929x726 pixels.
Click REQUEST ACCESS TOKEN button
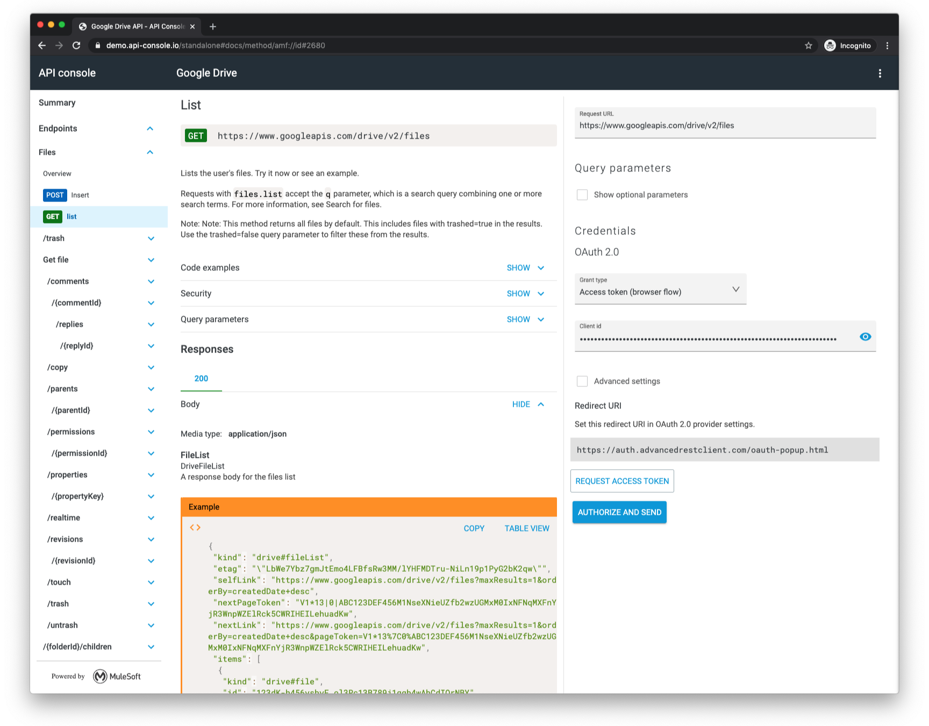tap(622, 481)
